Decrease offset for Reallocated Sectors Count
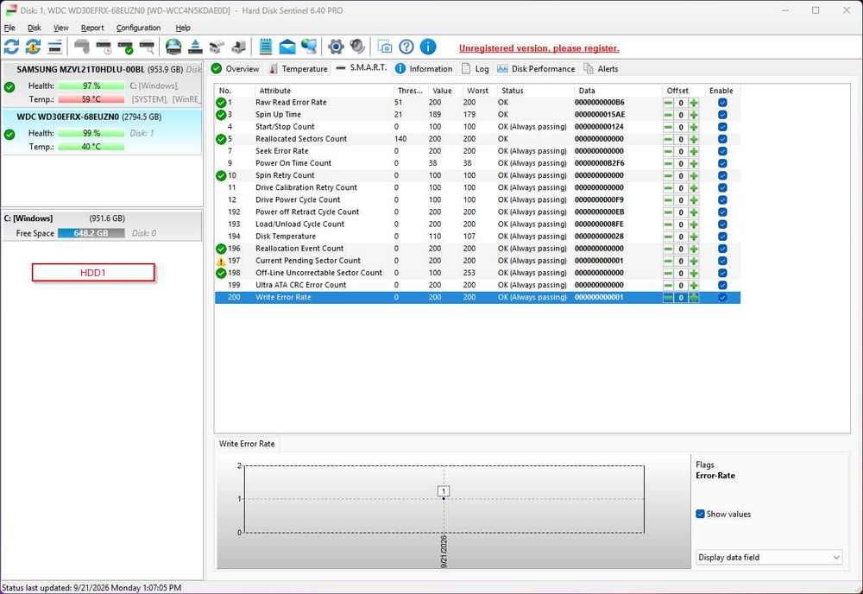 click(x=668, y=139)
